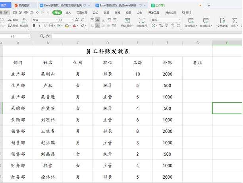Toggle center horizontal alignment
The height and width of the screenshot is (183, 243).
pos(98,25)
